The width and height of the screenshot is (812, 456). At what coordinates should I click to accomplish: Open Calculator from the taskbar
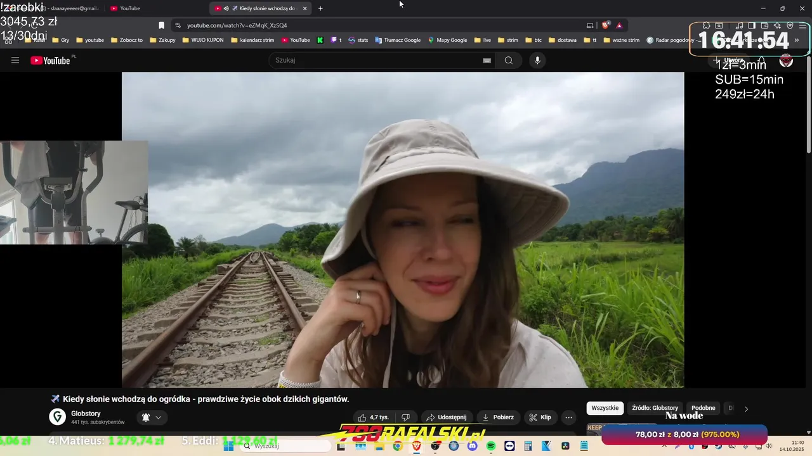point(528,446)
